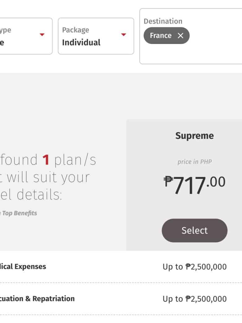Click the Top Benefits italic text
The image size is (242, 323).
(x=19, y=213)
